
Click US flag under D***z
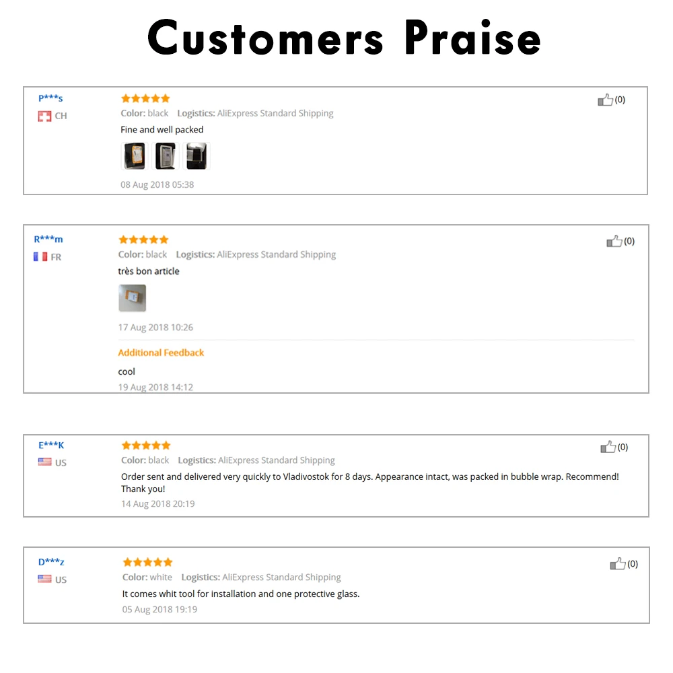(x=44, y=579)
